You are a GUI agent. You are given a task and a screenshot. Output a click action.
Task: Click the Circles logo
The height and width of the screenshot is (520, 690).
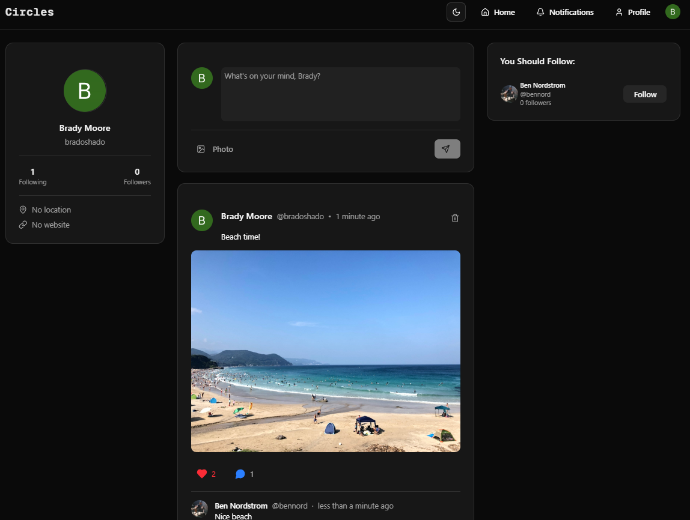tap(29, 12)
